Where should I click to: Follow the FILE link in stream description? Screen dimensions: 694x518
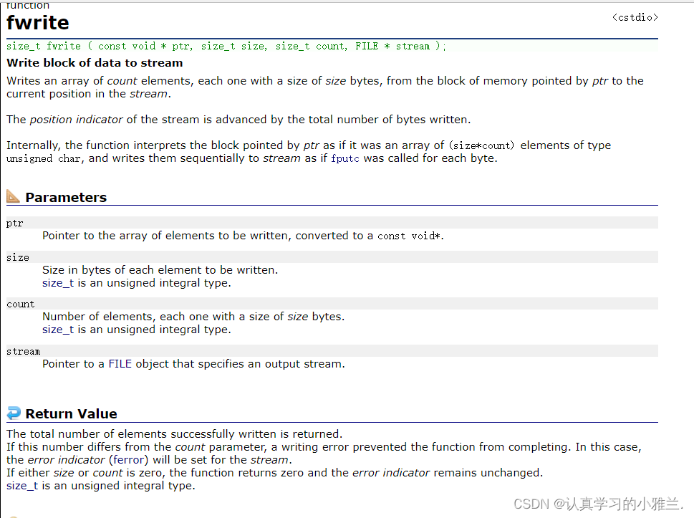click(120, 364)
